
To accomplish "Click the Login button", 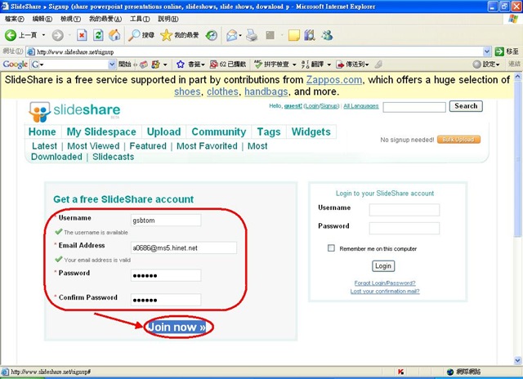I will click(x=383, y=266).
